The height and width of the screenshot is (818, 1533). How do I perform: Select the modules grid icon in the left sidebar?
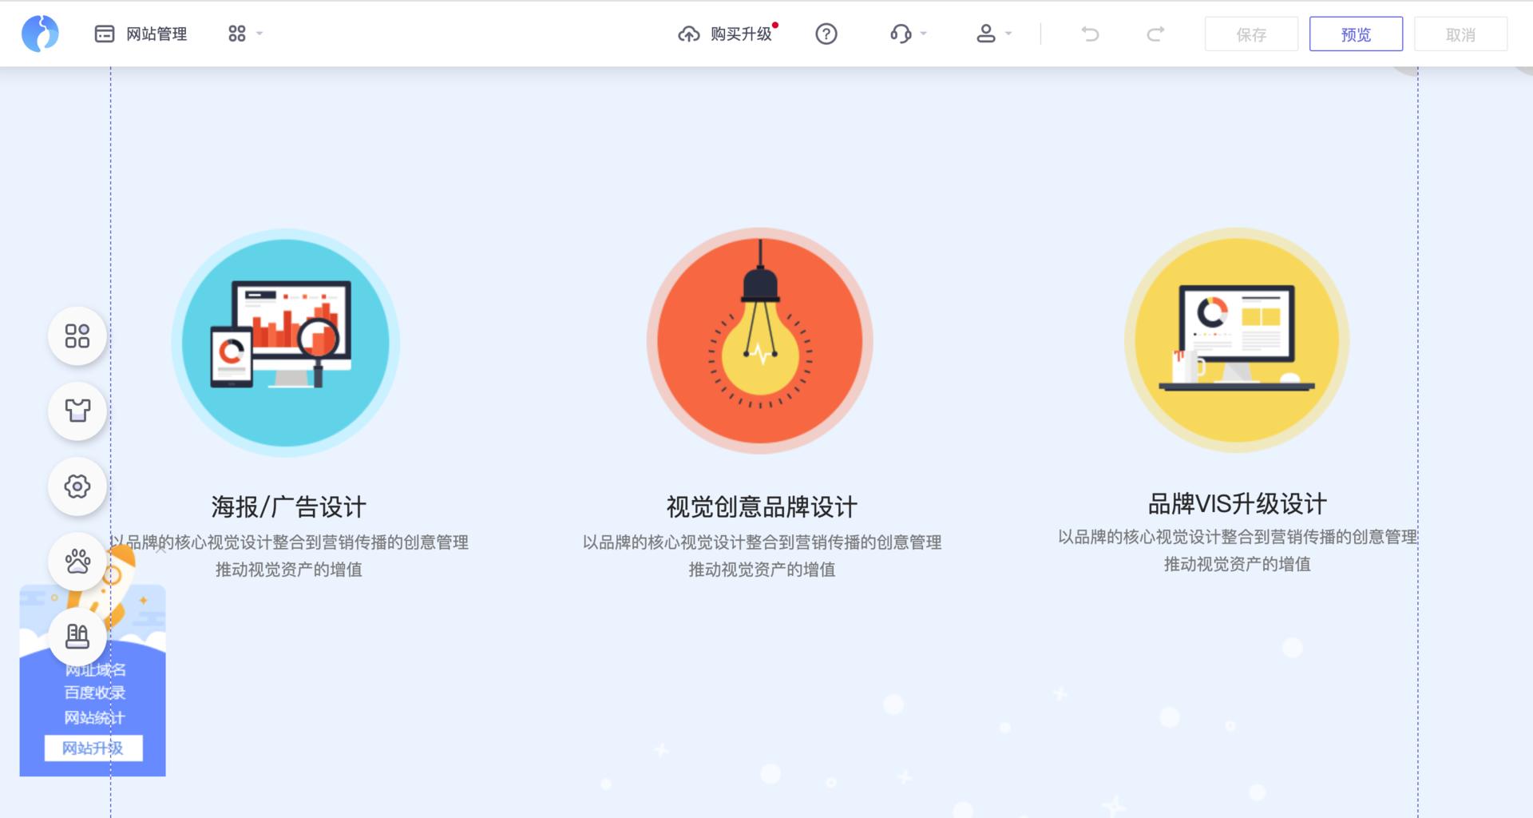tap(77, 336)
